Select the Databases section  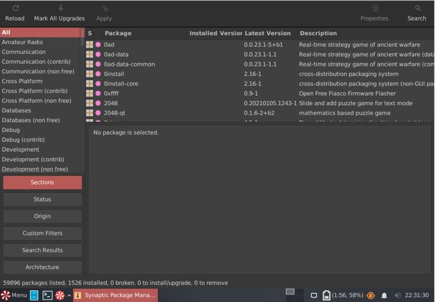coord(40,110)
